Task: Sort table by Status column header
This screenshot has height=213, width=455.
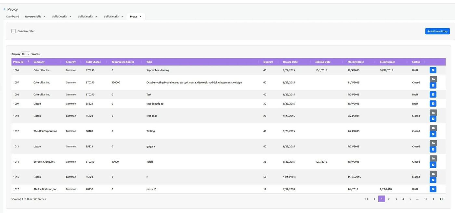Action: pos(416,62)
